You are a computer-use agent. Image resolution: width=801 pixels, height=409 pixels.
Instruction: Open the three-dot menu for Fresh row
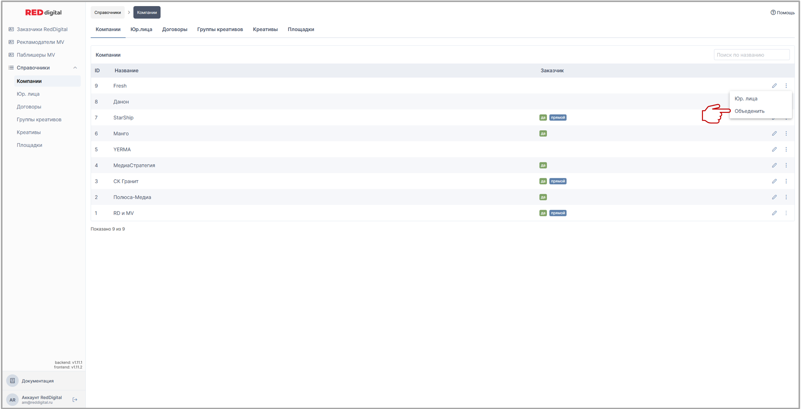pos(786,86)
